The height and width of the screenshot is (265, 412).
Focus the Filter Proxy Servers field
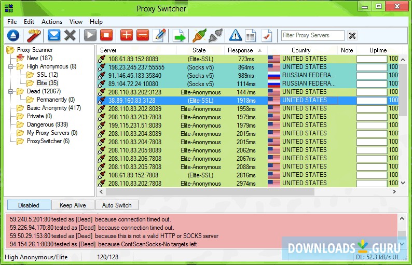[313, 35]
